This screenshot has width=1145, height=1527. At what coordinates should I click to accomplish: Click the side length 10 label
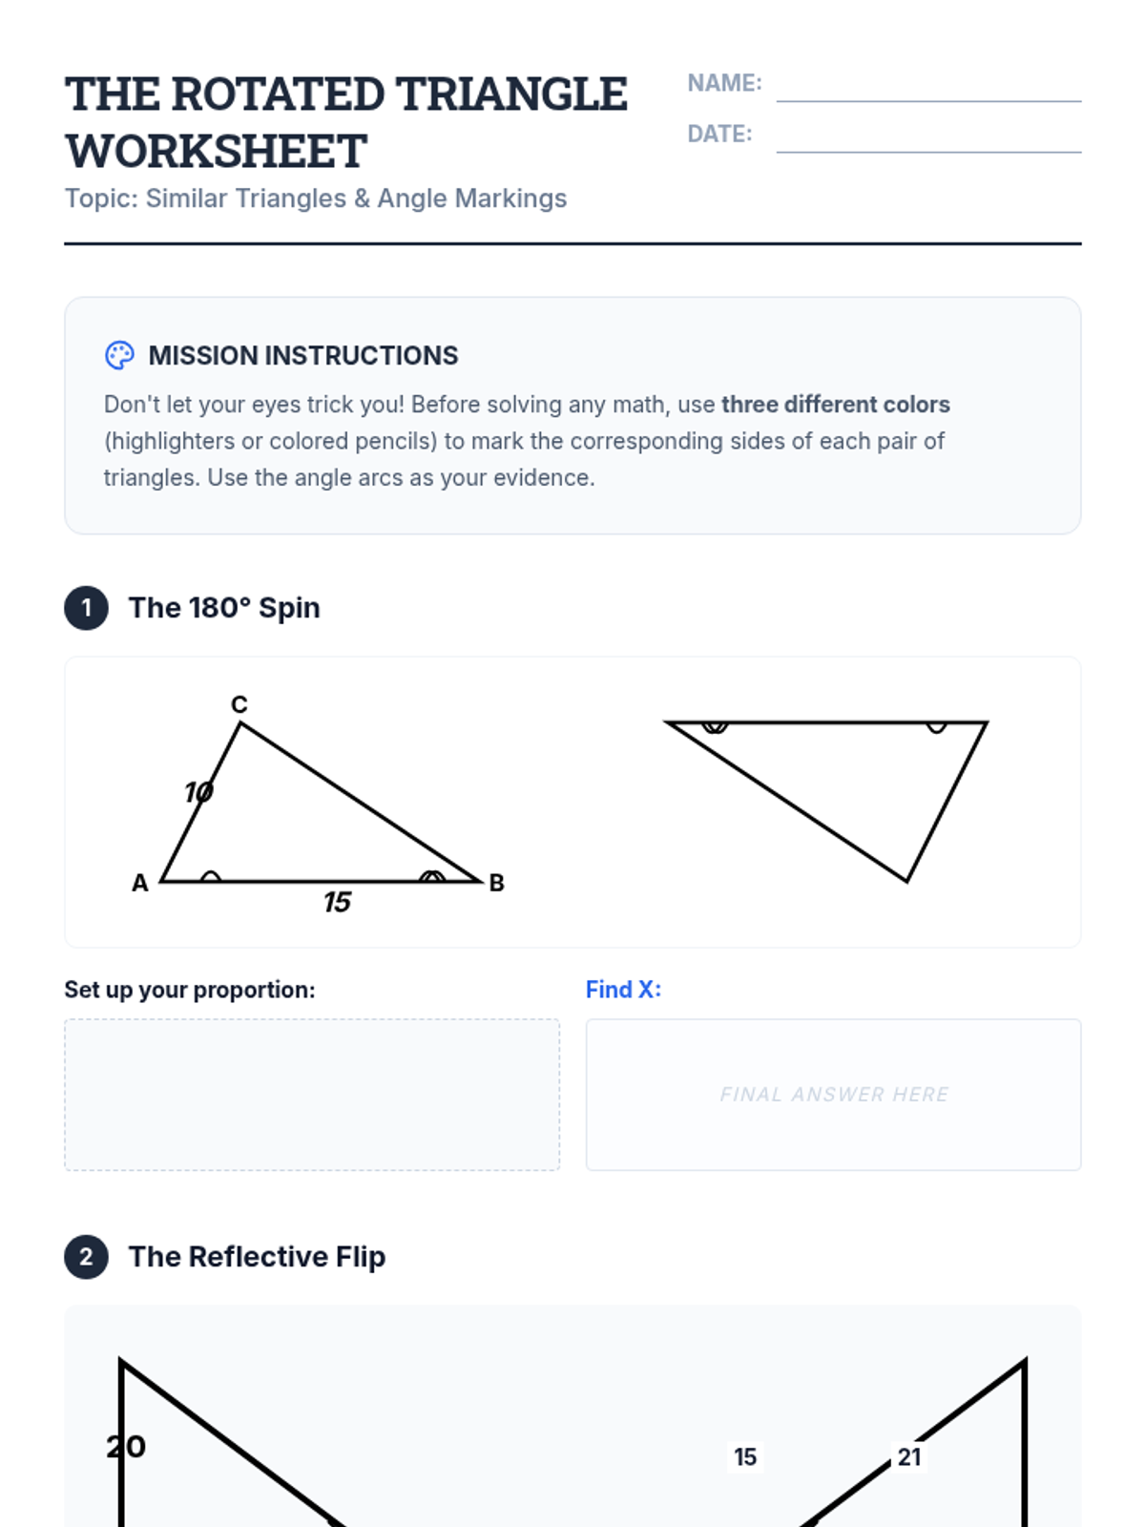[198, 792]
